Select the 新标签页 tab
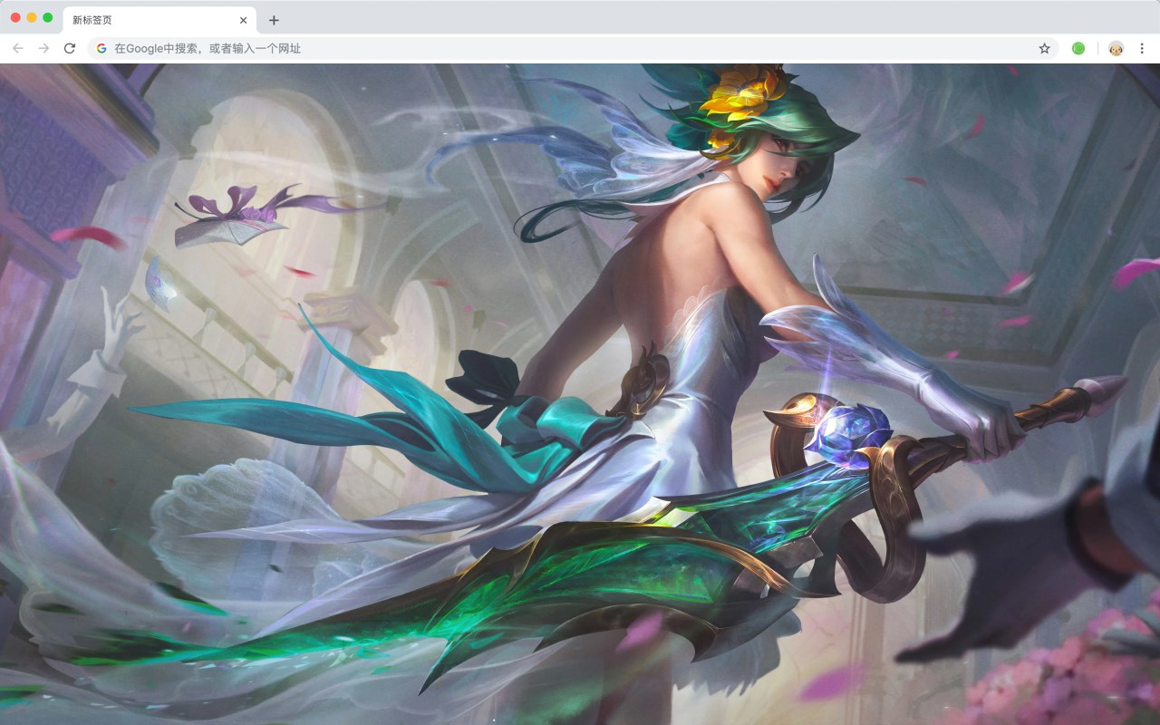Viewport: 1160px width, 725px height. (159, 20)
